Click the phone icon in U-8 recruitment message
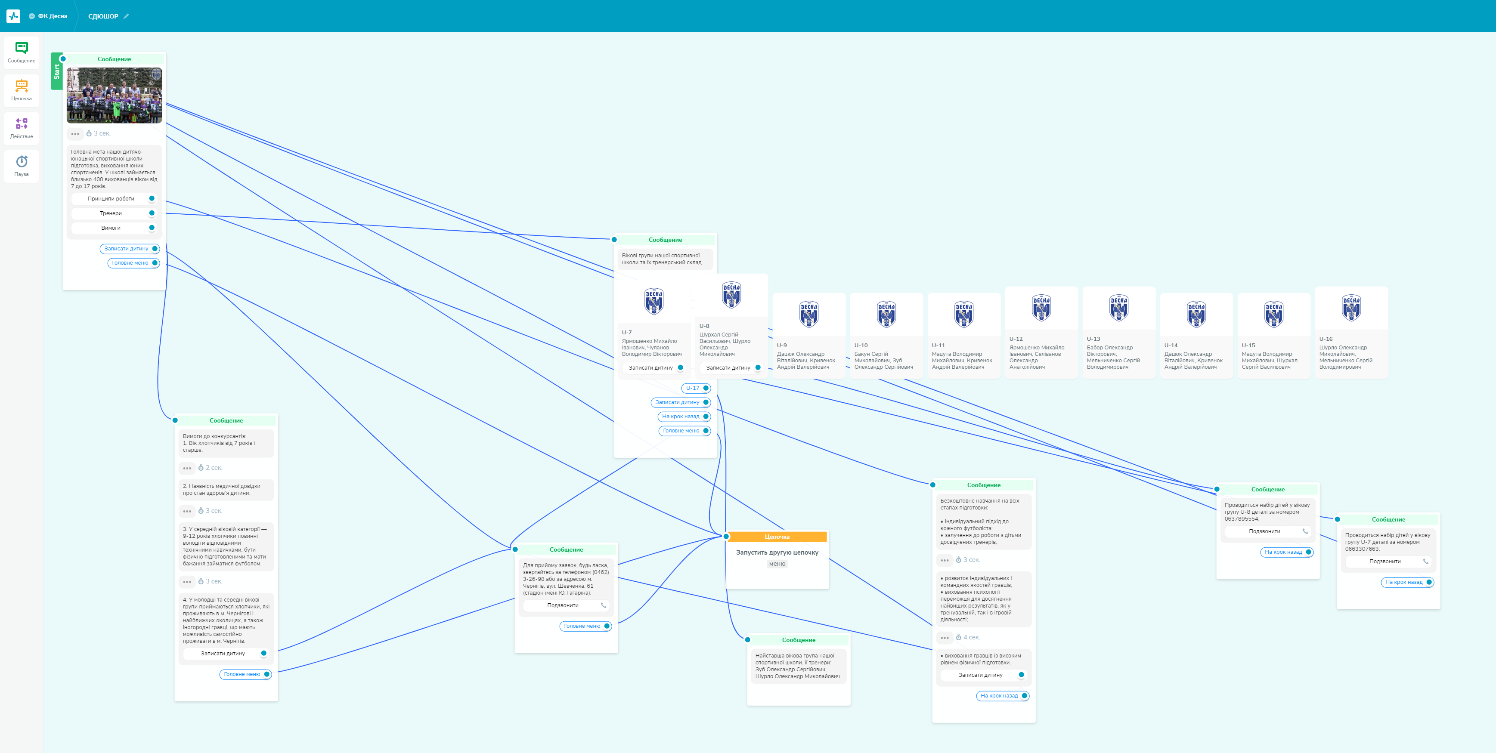The image size is (1496, 753). pyautogui.click(x=1305, y=531)
